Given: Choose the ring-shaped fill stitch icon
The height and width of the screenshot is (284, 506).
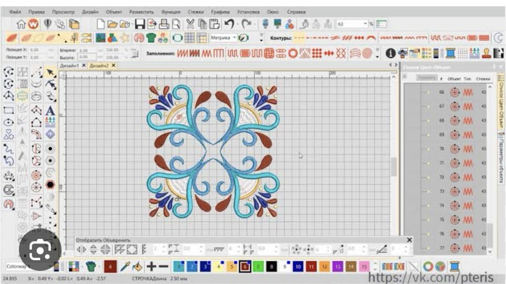Looking at the screenshot, I should 292,53.
